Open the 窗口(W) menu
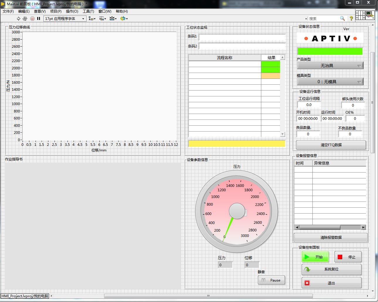The height and width of the screenshot is (302, 378). (105, 11)
